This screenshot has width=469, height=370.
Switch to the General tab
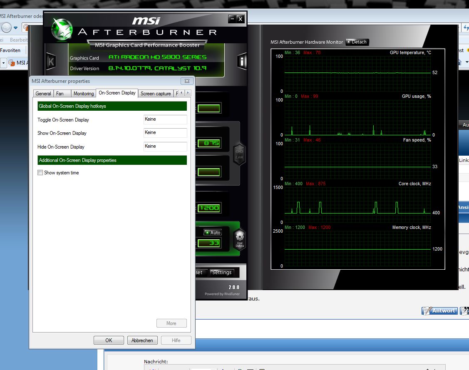pos(43,94)
